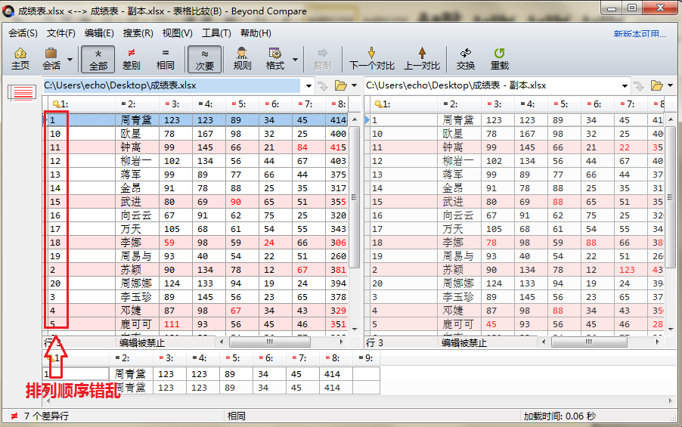Toggle the 相同 same rows filter

[165, 58]
